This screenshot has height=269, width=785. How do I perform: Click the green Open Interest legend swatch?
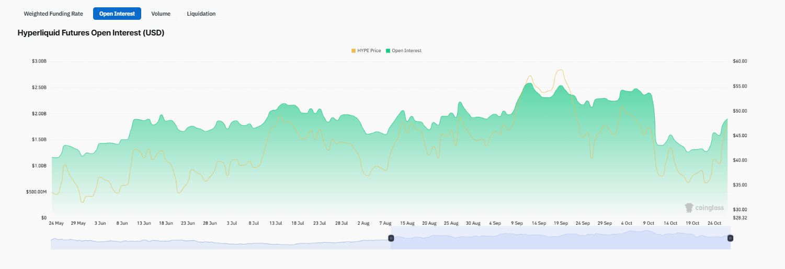coord(388,51)
